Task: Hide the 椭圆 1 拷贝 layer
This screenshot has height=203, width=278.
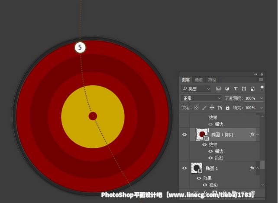Action: coord(184,134)
